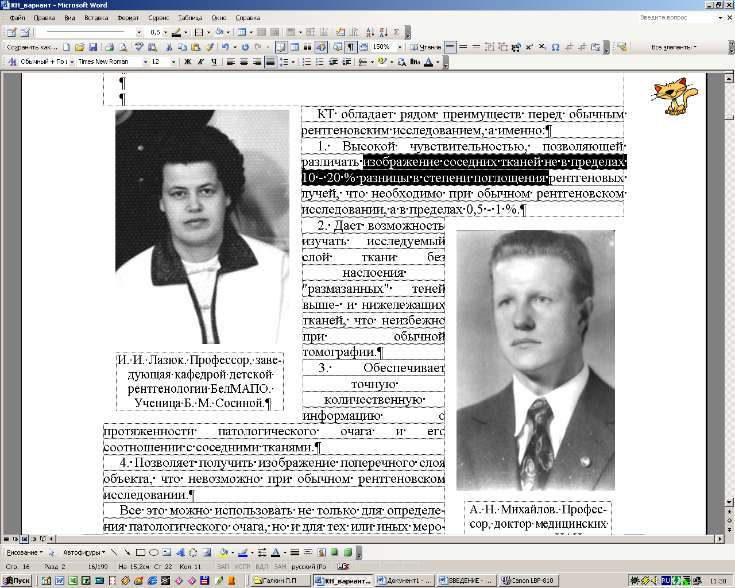Open the Вставка menu
The width and height of the screenshot is (735, 588).
[x=96, y=18]
